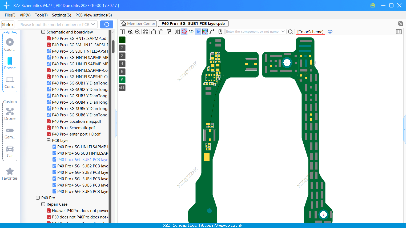The width and height of the screenshot is (406, 228).
Task: Select the Computer category icon
Action: (10, 82)
